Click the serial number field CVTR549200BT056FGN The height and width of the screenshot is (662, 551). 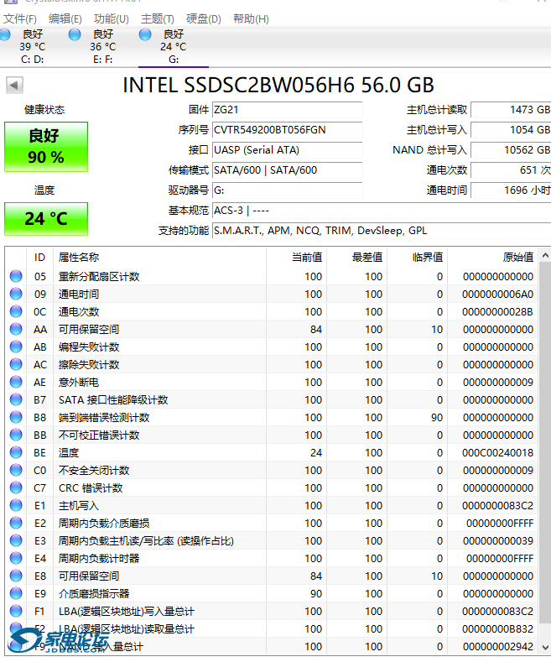click(288, 130)
